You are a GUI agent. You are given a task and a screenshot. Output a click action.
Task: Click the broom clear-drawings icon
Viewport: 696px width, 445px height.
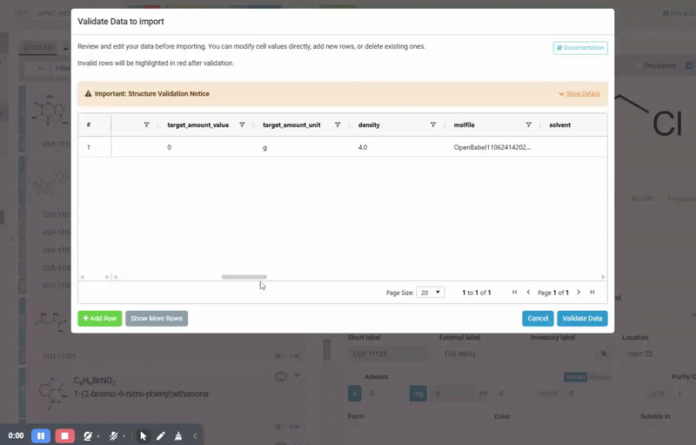coord(178,436)
